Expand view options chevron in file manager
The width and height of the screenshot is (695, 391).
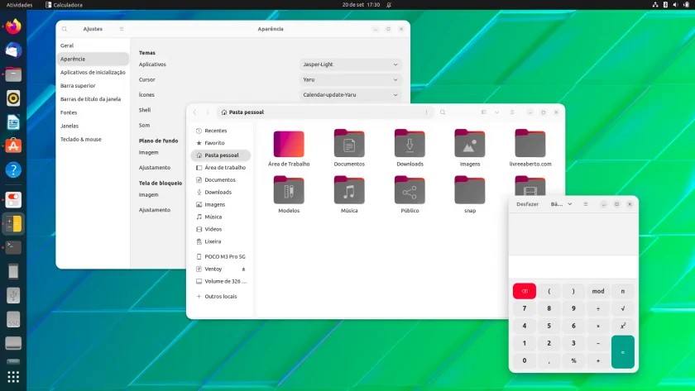(497, 112)
